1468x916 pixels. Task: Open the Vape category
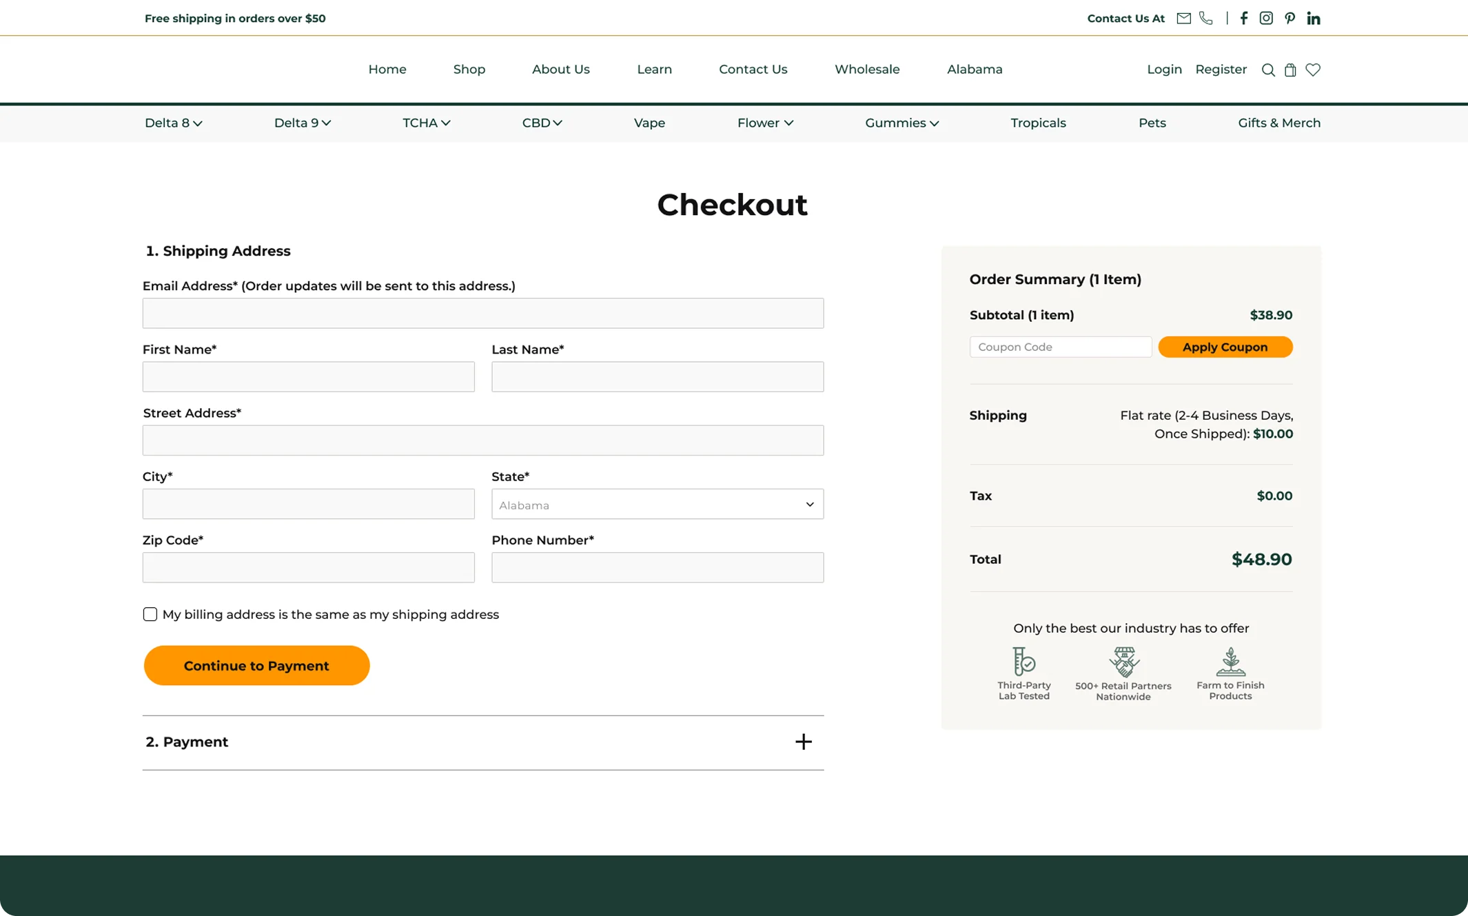[649, 123]
